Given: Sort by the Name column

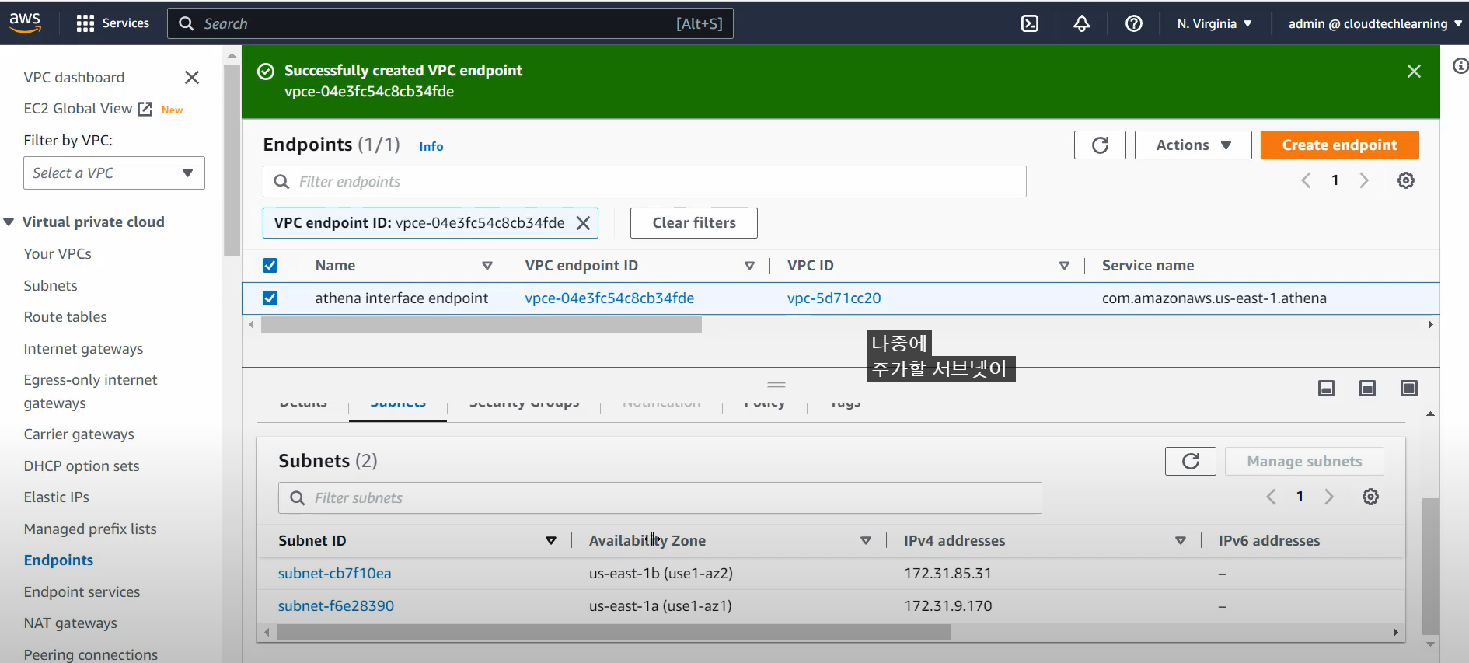Looking at the screenshot, I should [487, 266].
